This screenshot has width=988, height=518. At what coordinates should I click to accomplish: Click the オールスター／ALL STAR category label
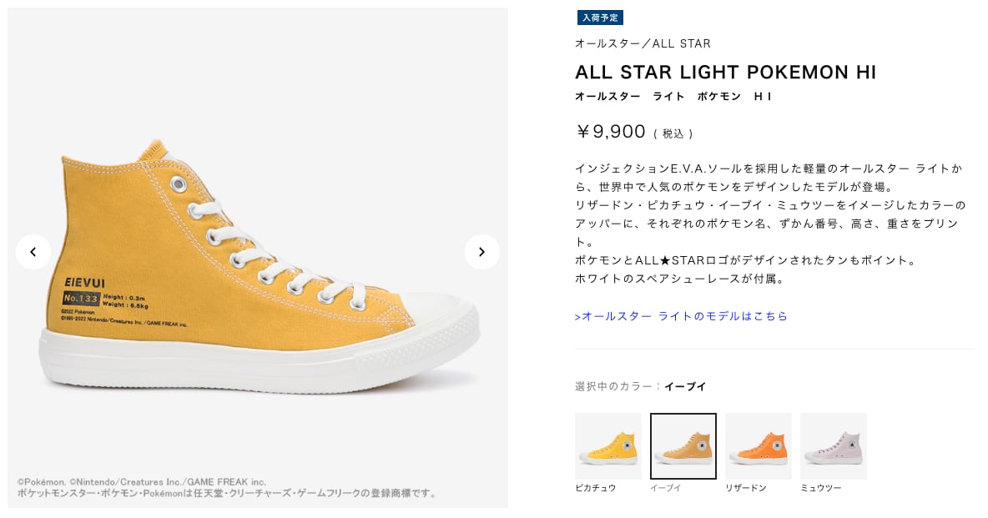click(x=641, y=43)
